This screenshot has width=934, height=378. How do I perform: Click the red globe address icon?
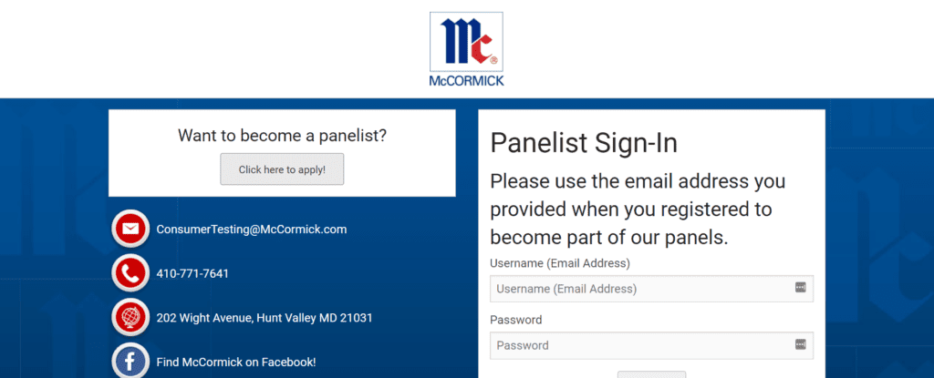(130, 318)
